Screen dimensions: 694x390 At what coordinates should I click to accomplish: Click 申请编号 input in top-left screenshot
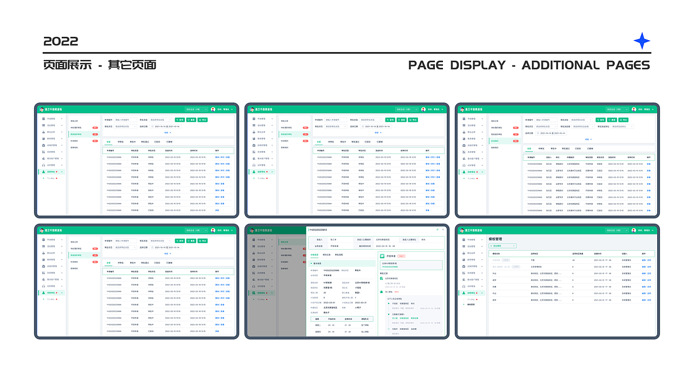(x=125, y=120)
